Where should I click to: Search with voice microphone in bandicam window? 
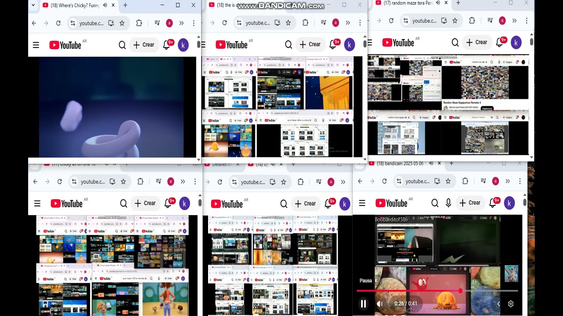click(x=448, y=203)
